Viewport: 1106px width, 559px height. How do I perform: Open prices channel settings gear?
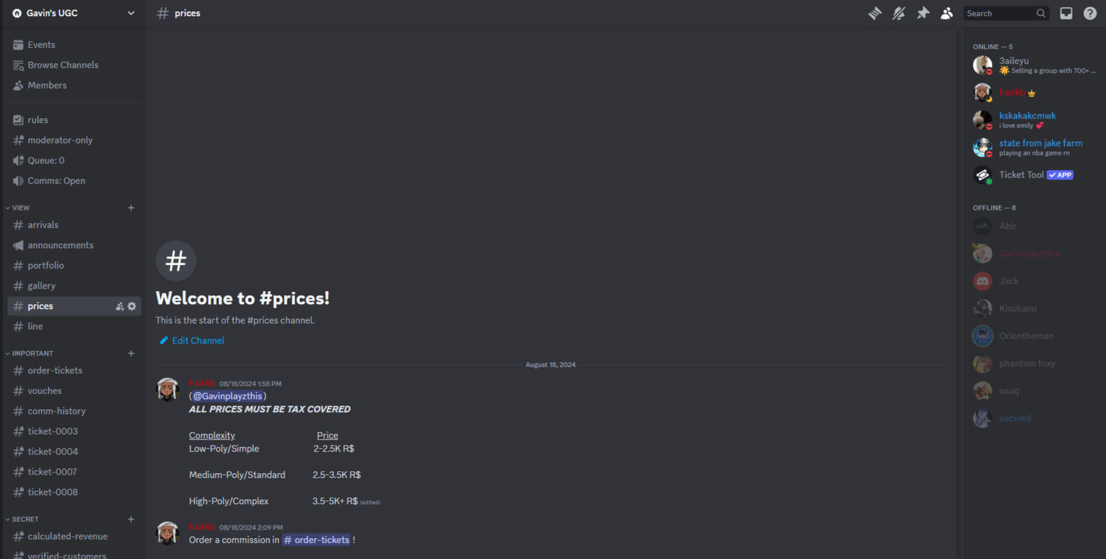click(132, 306)
